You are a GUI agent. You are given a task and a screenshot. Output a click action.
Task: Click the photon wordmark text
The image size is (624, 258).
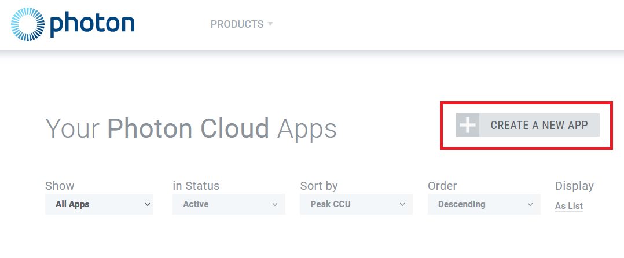click(91, 24)
